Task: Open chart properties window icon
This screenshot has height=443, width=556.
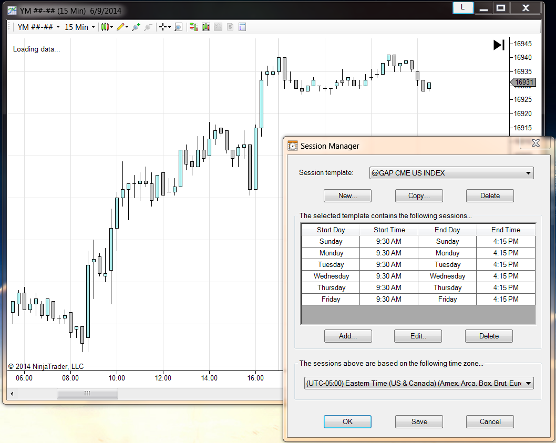Action: pyautogui.click(x=242, y=27)
